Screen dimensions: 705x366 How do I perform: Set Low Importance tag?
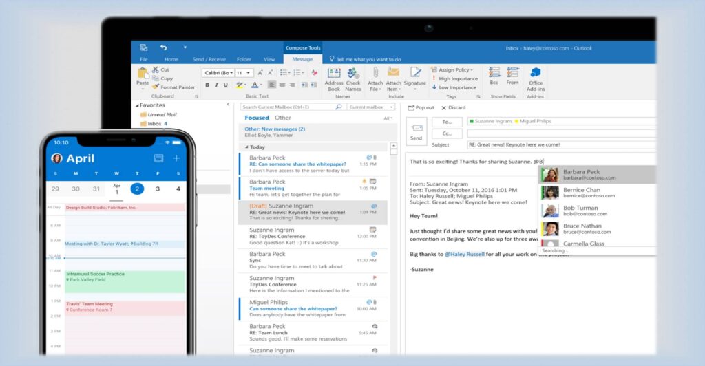pyautogui.click(x=454, y=87)
